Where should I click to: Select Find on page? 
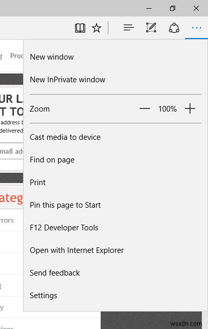click(x=116, y=160)
